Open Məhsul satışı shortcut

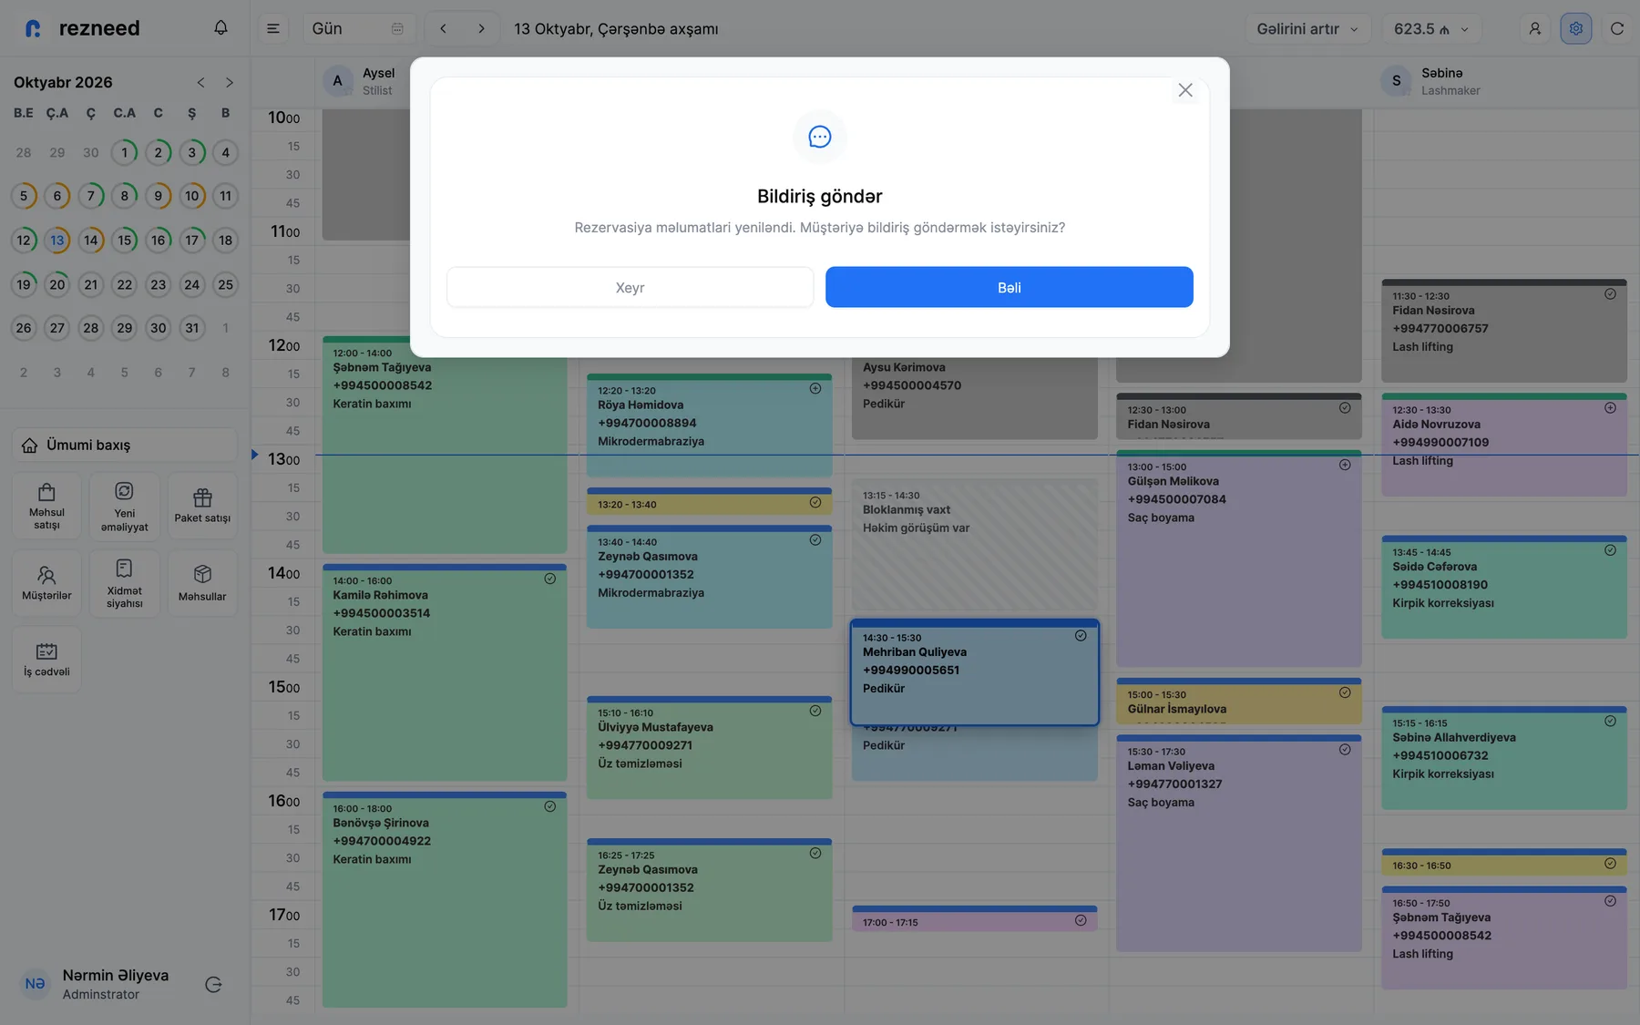[46, 507]
